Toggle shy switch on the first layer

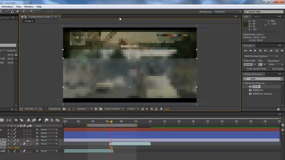[8, 130]
